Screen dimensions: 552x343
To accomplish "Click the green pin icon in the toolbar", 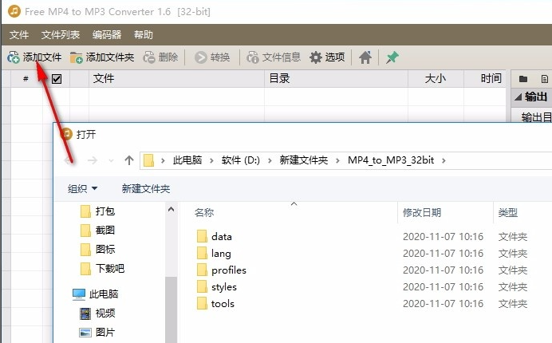I will tap(392, 57).
